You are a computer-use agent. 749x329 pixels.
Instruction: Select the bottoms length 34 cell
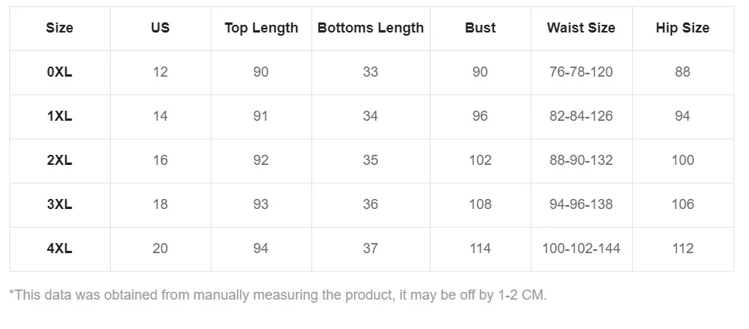(x=370, y=116)
